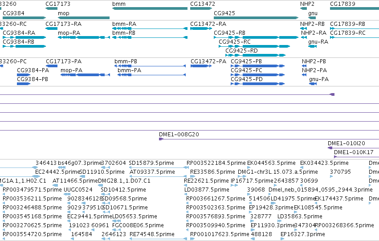Click transcript bmm-RA

150,29
